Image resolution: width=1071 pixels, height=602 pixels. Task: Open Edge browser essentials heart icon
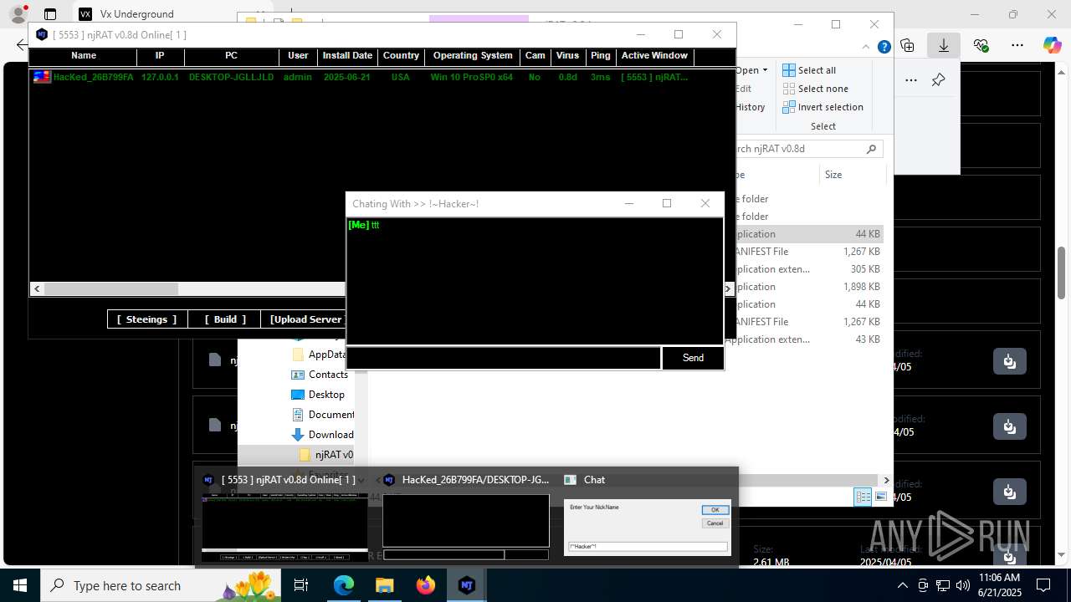981,45
